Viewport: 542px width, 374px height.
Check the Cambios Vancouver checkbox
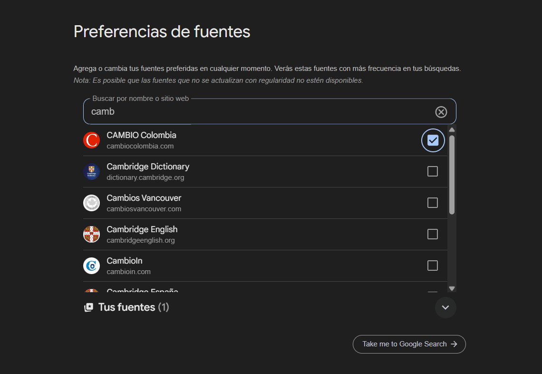[x=433, y=203]
